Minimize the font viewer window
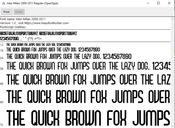The height and width of the screenshot is (128, 175). [x=148, y=3]
